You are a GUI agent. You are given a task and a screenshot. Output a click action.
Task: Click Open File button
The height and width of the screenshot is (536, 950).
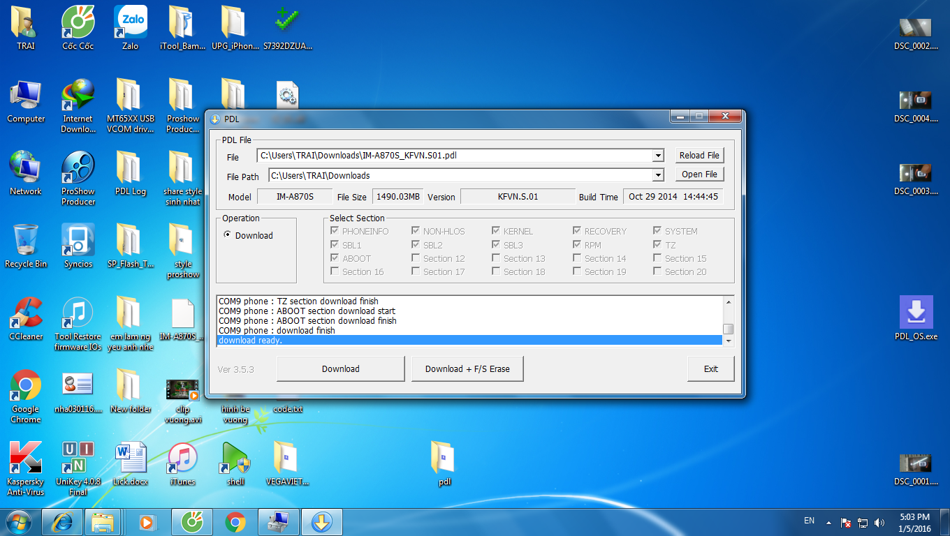699,174
